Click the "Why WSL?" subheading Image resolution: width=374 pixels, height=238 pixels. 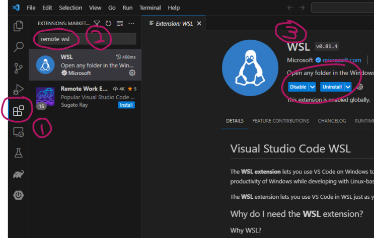point(246,230)
